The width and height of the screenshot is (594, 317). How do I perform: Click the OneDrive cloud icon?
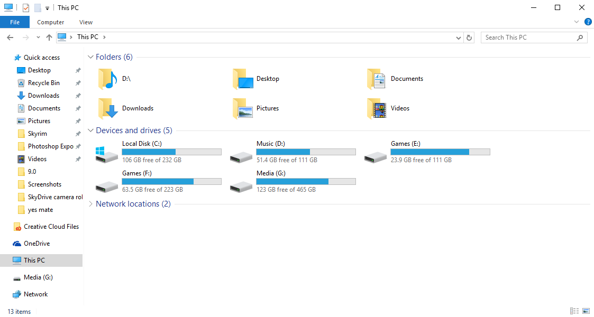pyautogui.click(x=17, y=244)
